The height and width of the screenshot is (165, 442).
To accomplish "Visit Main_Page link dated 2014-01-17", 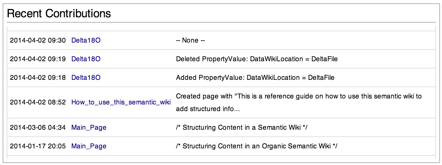I will pyautogui.click(x=89, y=146).
